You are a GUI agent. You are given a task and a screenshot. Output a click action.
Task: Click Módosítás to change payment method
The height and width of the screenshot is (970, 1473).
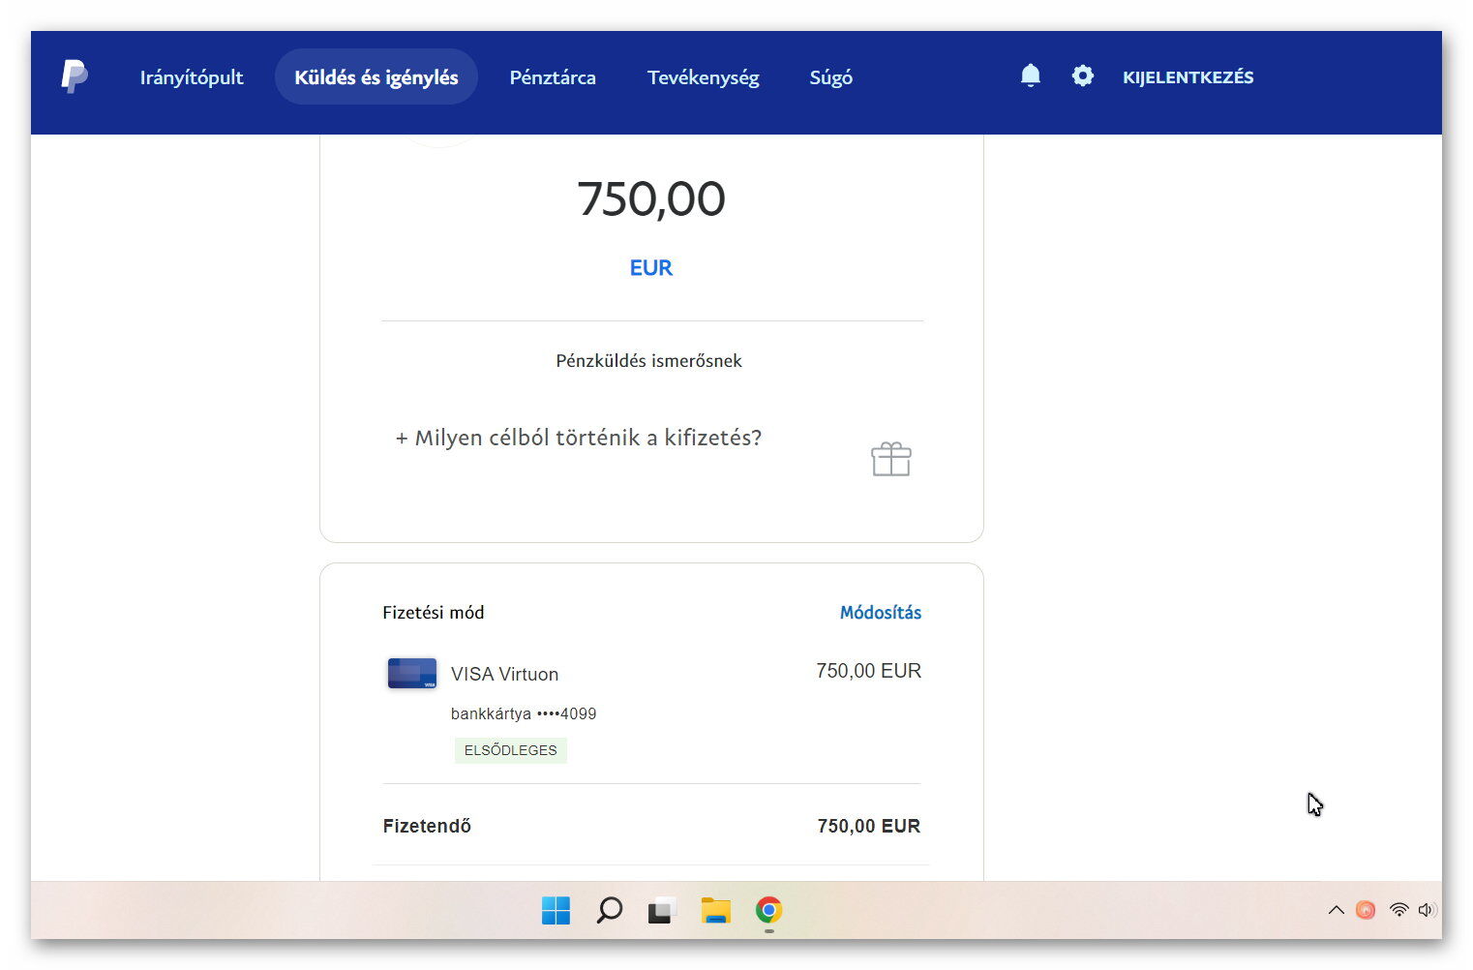point(881,613)
